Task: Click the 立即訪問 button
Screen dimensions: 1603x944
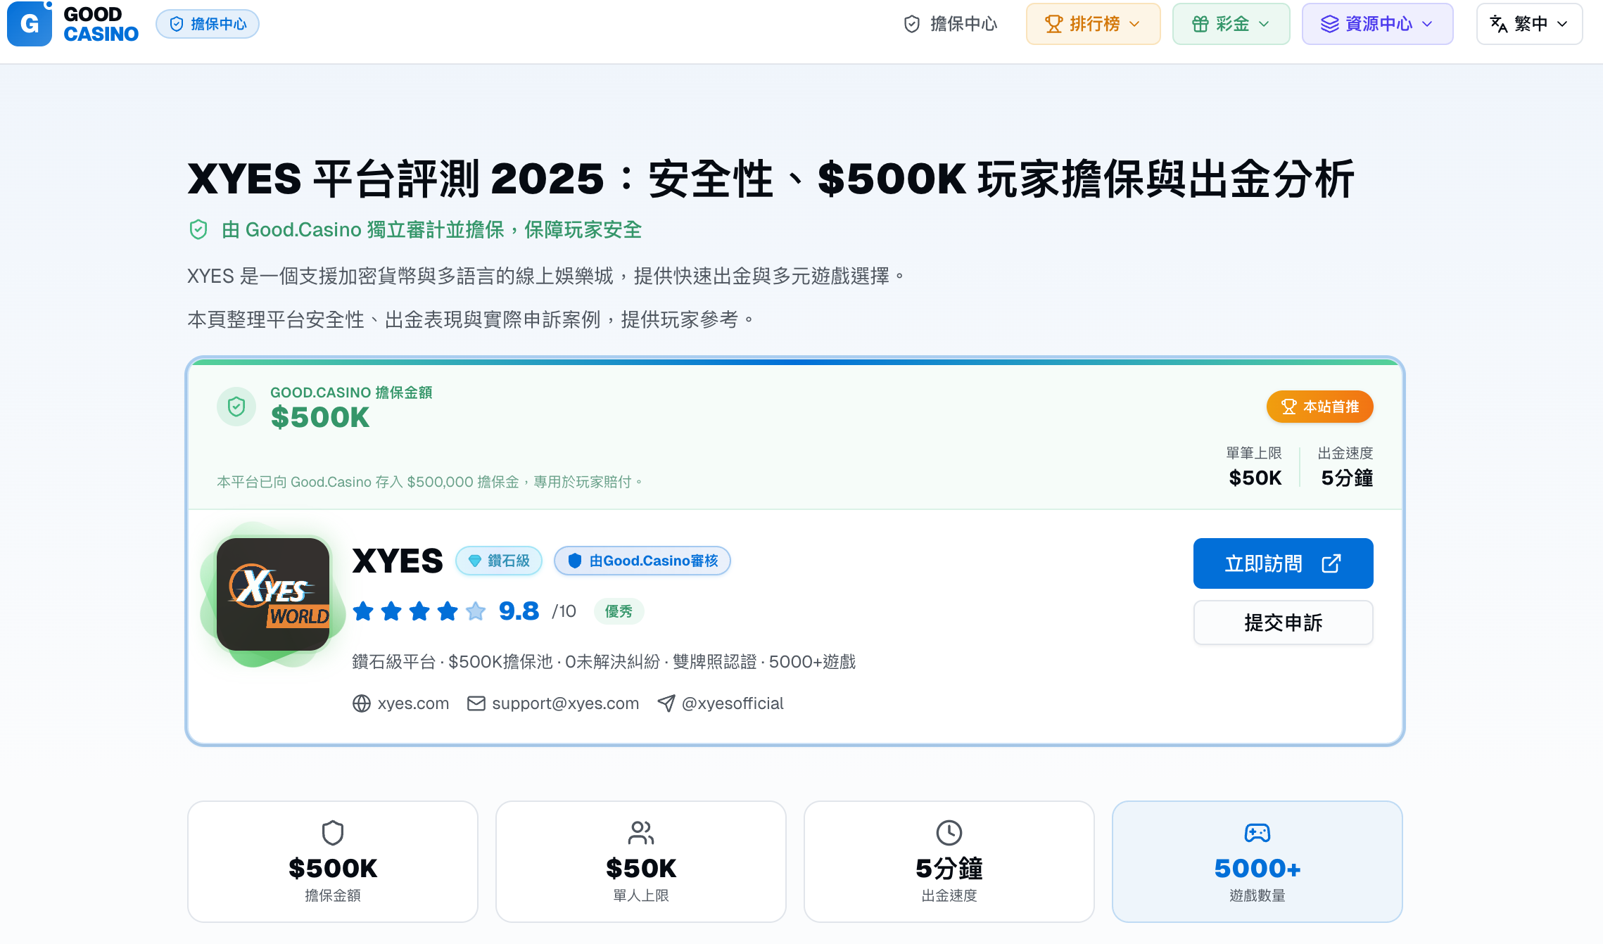Action: click(x=1283, y=563)
